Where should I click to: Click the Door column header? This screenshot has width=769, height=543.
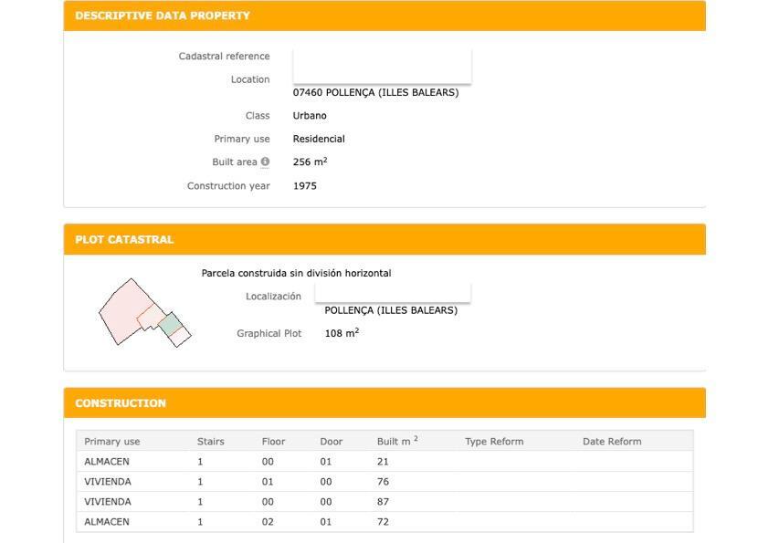point(331,442)
